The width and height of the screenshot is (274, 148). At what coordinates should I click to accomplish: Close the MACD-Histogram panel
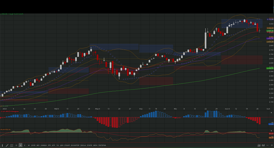[x=271, y=113]
